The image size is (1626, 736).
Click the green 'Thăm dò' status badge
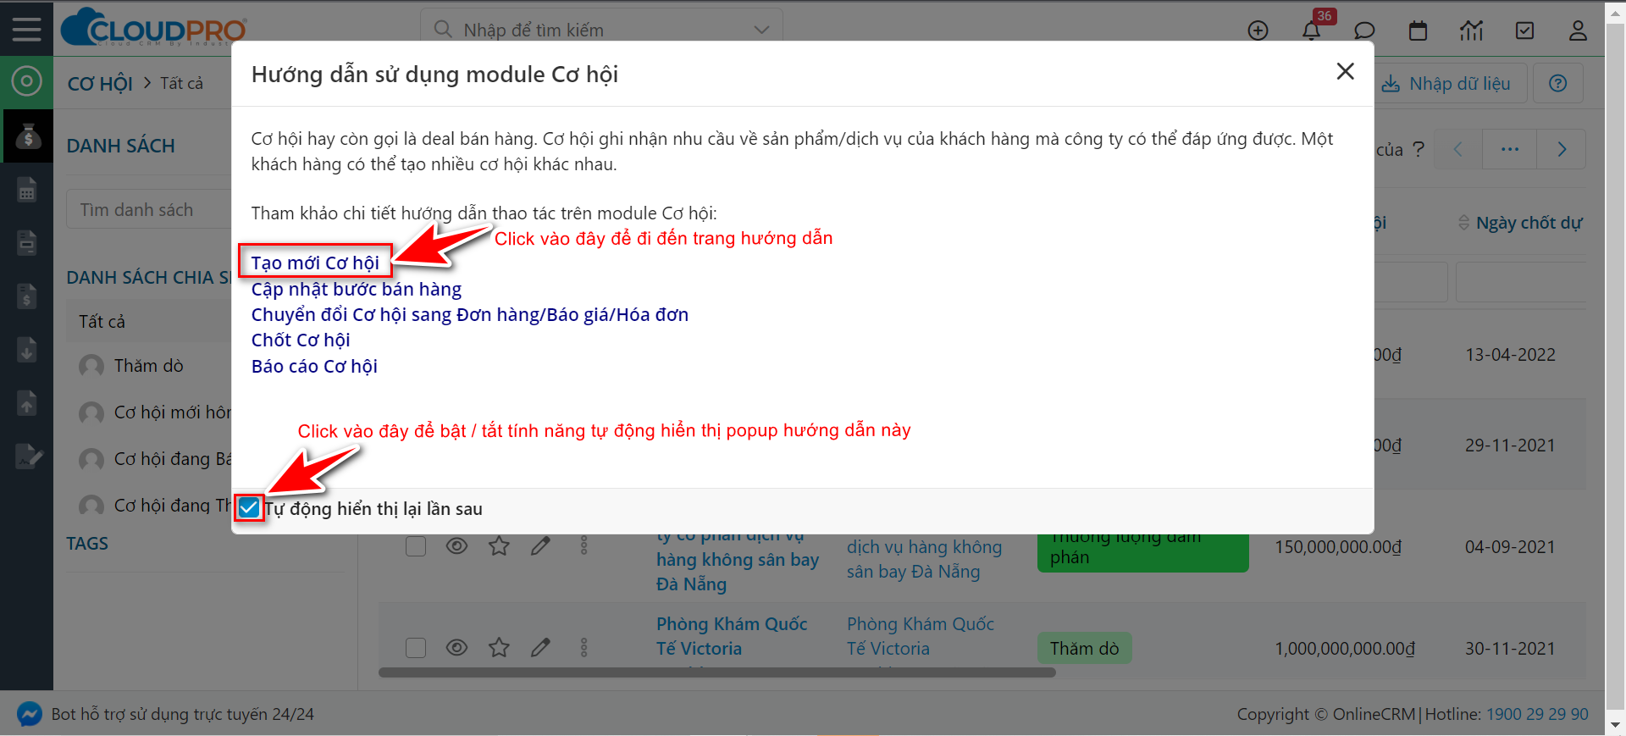[x=1084, y=648]
